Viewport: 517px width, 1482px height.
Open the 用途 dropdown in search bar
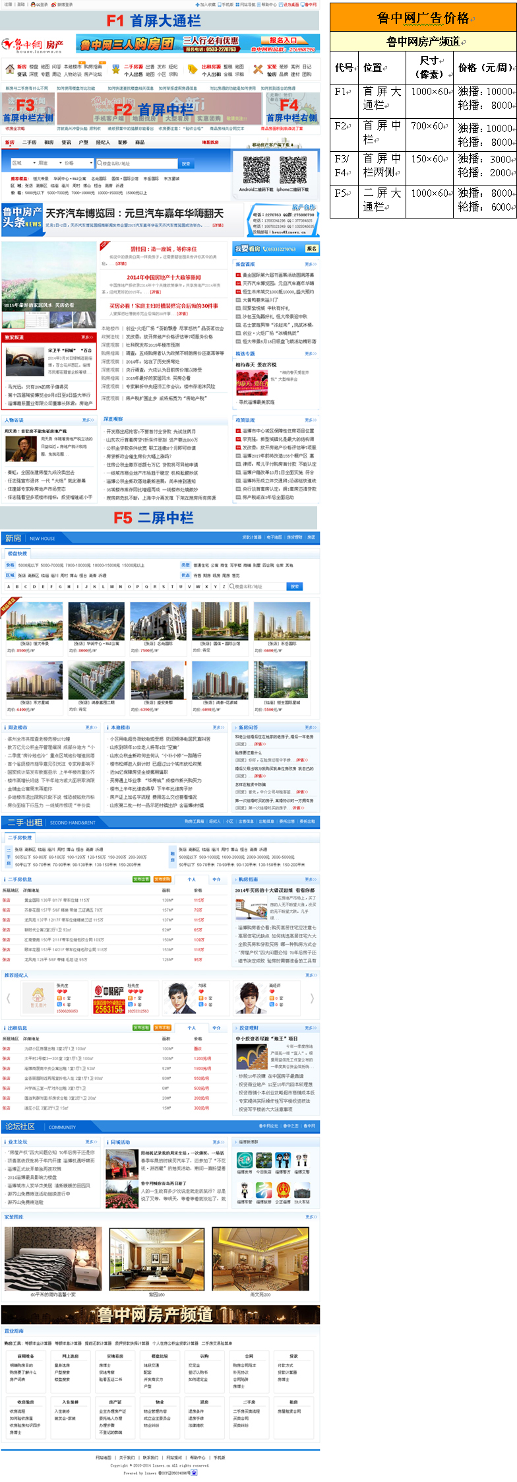click(47, 163)
